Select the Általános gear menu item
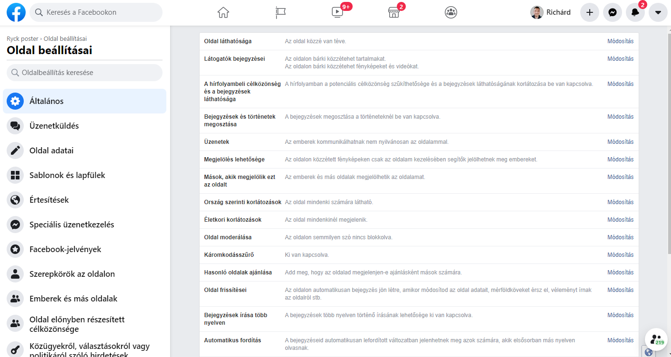The height and width of the screenshot is (357, 671). tap(85, 101)
